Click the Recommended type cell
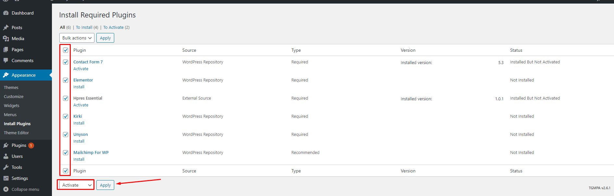Image resolution: width=614 pixels, height=196 pixels. click(305, 153)
